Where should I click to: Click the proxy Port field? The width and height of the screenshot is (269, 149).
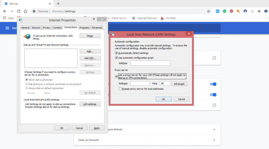click(x=165, y=84)
